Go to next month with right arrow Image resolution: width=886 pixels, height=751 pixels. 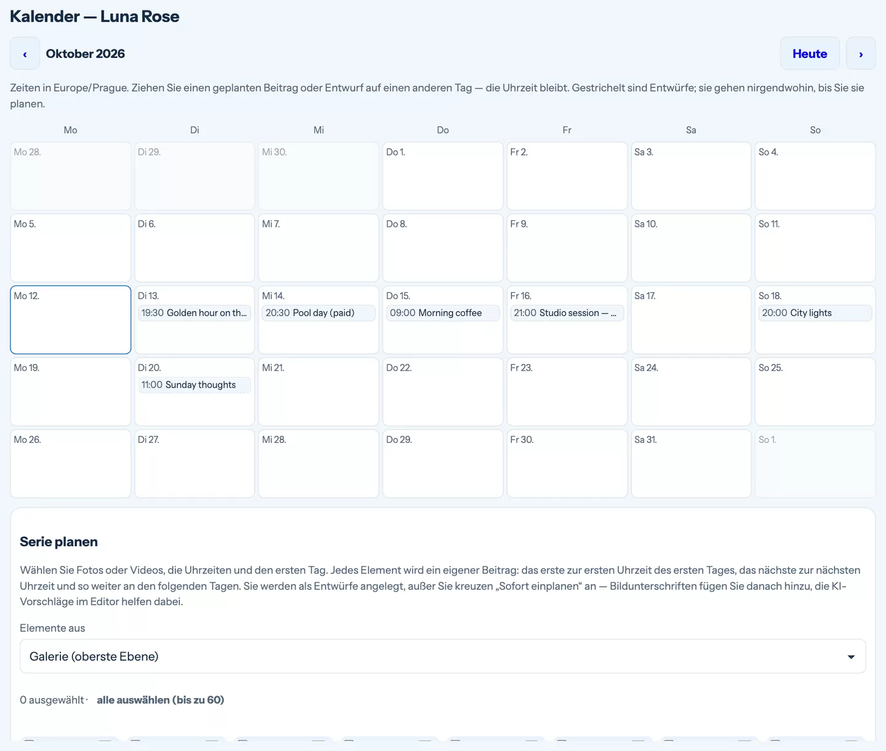[x=861, y=54]
